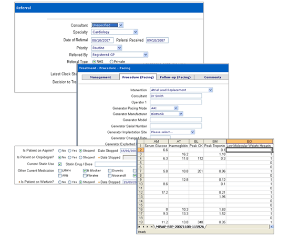
Task: Click the Operator 1 input field
Action: pos(176,102)
